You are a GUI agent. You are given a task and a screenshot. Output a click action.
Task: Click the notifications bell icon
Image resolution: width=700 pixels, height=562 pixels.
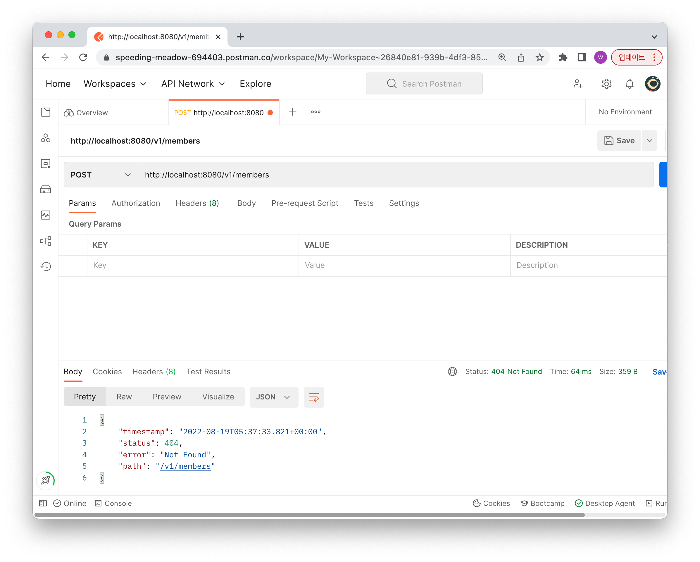629,84
